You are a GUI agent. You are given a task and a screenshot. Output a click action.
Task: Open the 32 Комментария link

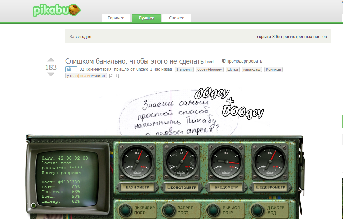click(x=95, y=69)
